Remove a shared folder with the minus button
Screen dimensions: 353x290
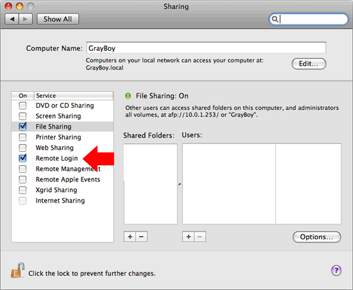141,237
